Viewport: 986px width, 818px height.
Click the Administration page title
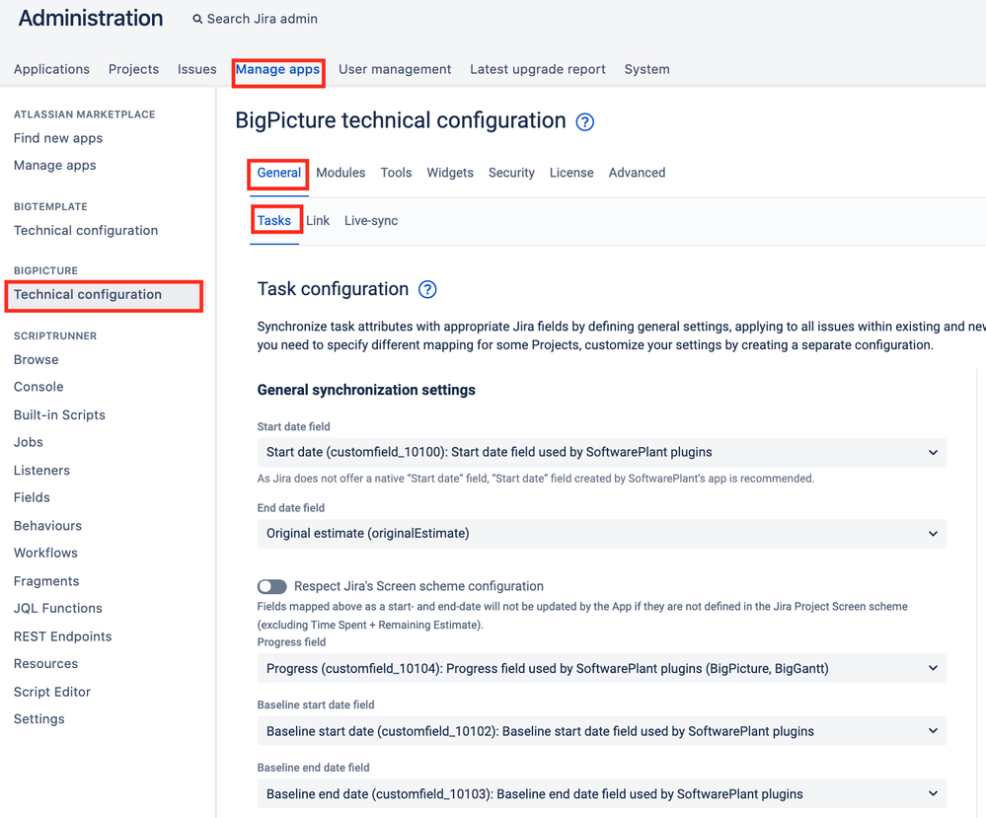coord(91,18)
